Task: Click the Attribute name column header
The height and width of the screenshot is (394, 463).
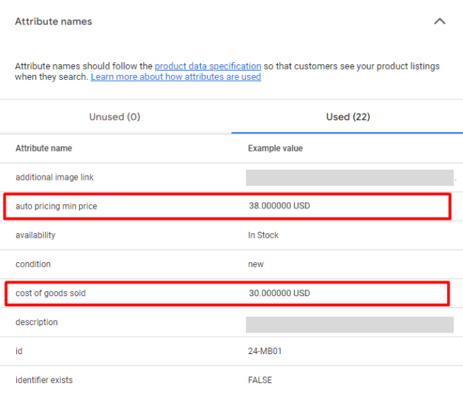Action: (44, 148)
